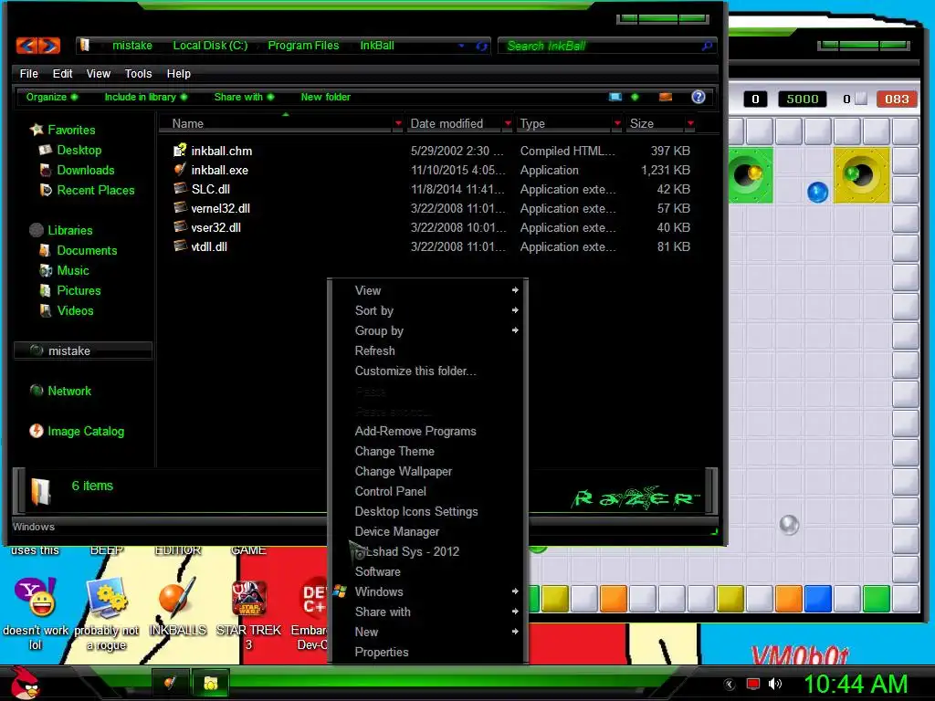This screenshot has height=701, width=935.
Task: Expand Sort by in the context menu
Action: 428,310
